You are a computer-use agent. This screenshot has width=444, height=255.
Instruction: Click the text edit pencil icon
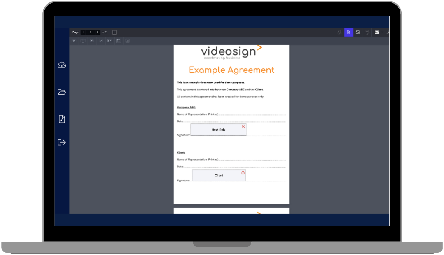coord(367,32)
